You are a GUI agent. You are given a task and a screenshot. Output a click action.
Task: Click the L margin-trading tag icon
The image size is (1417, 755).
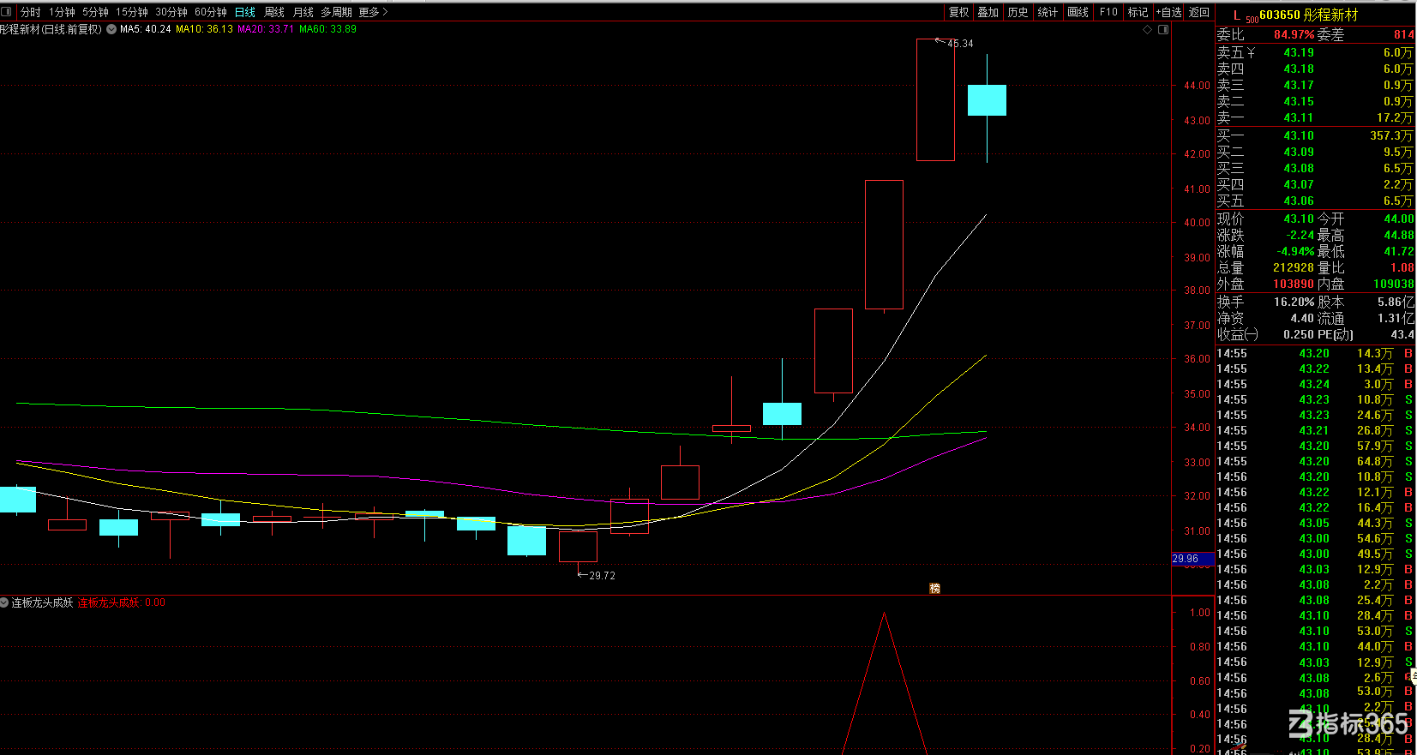1236,15
